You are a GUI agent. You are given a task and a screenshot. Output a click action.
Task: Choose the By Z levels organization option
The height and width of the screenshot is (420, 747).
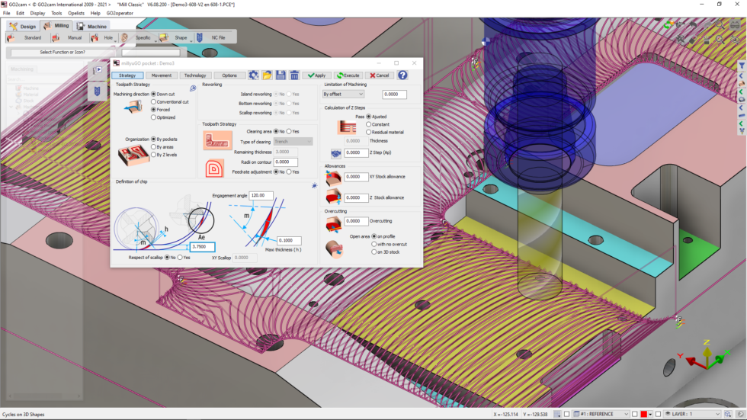(x=154, y=155)
